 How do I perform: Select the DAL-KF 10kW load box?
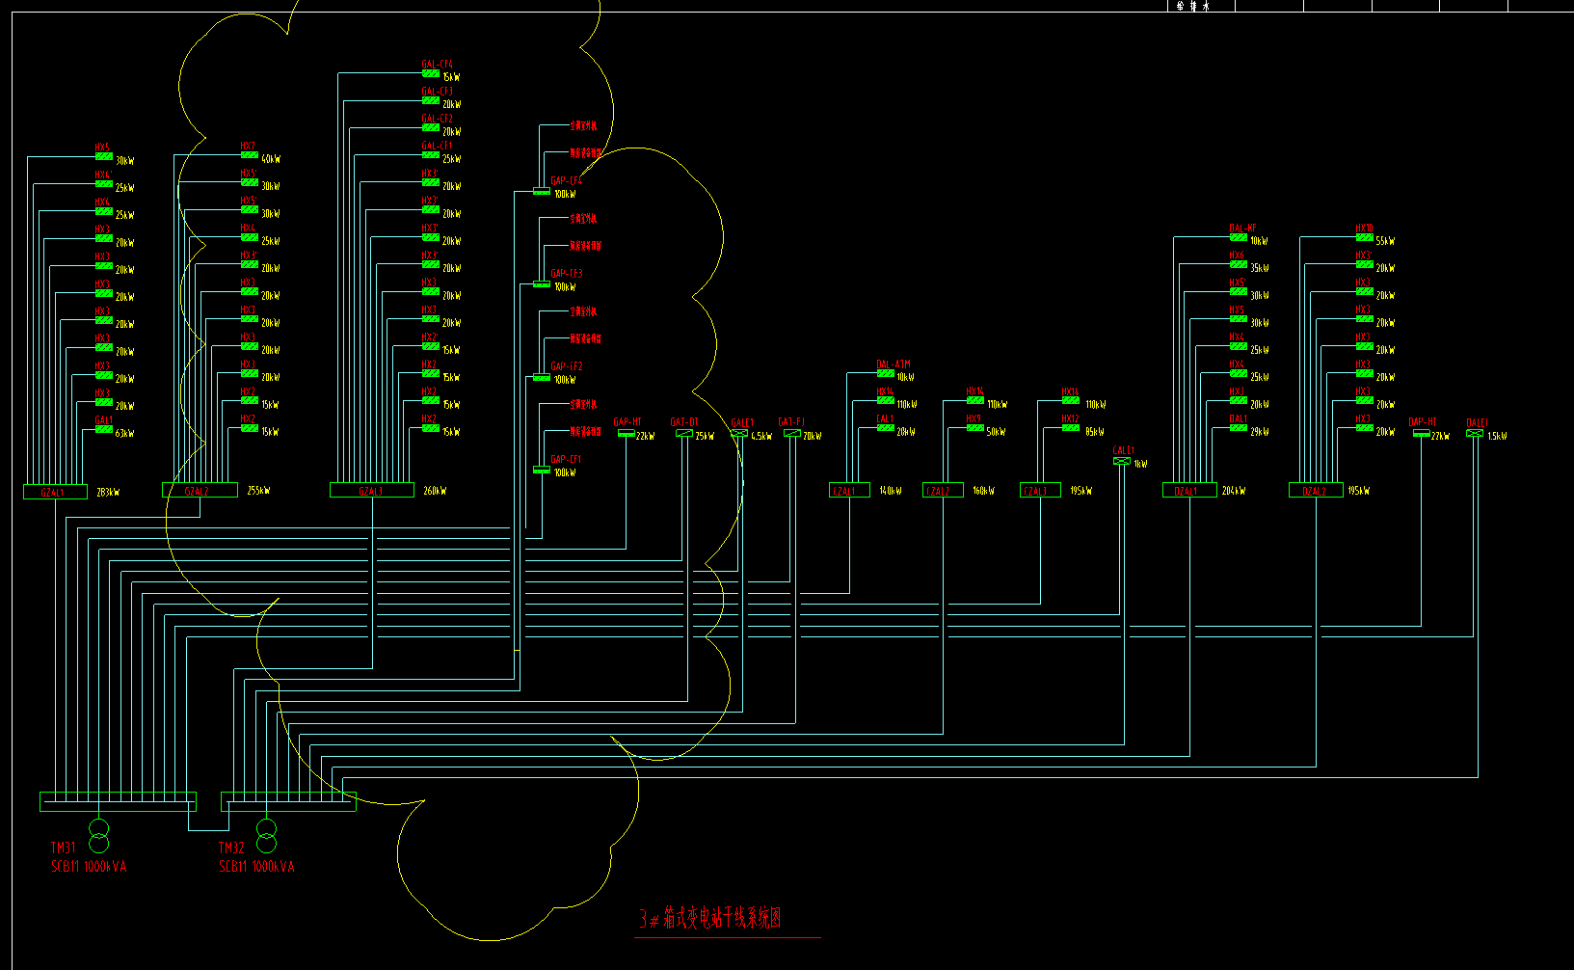tap(1239, 237)
